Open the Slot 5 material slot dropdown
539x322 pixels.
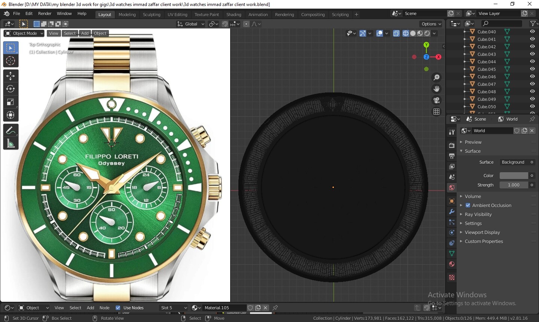(x=174, y=308)
